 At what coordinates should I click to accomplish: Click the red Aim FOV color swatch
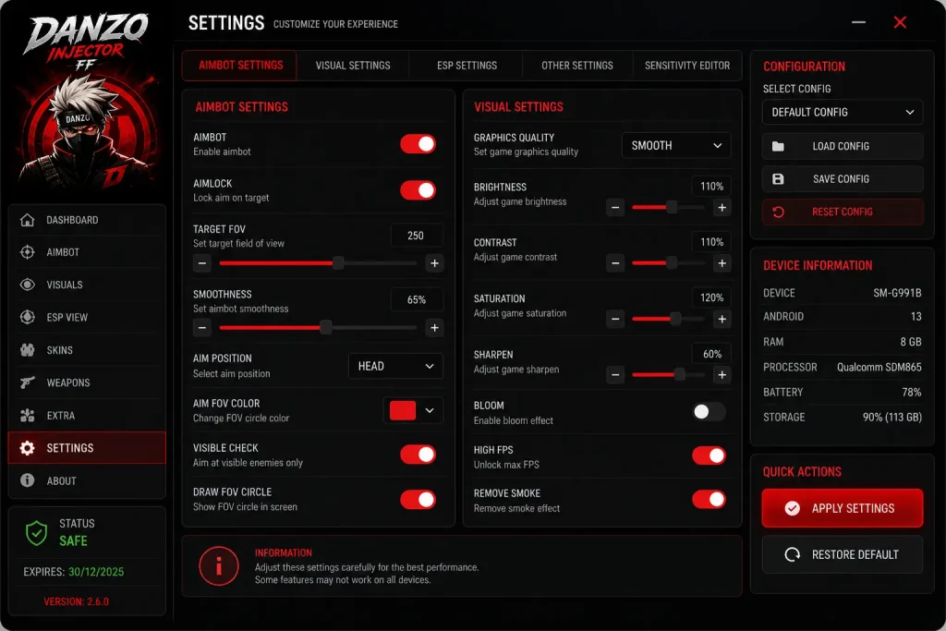click(x=403, y=411)
